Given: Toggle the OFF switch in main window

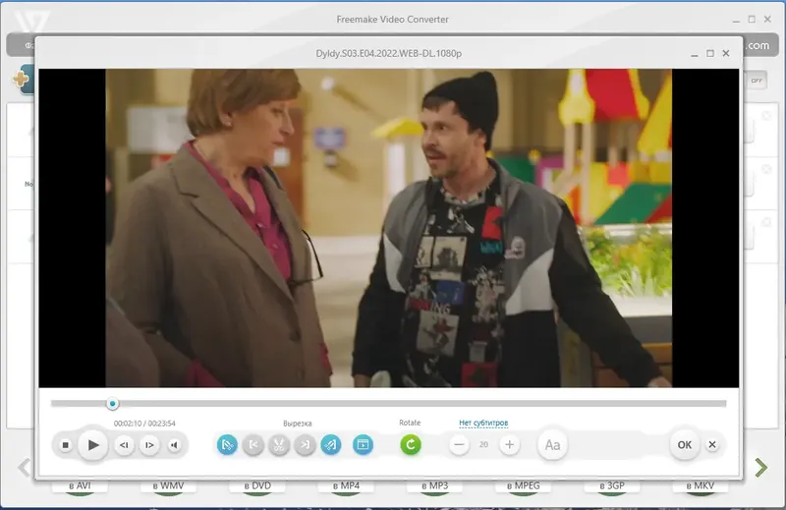Looking at the screenshot, I should point(756,81).
